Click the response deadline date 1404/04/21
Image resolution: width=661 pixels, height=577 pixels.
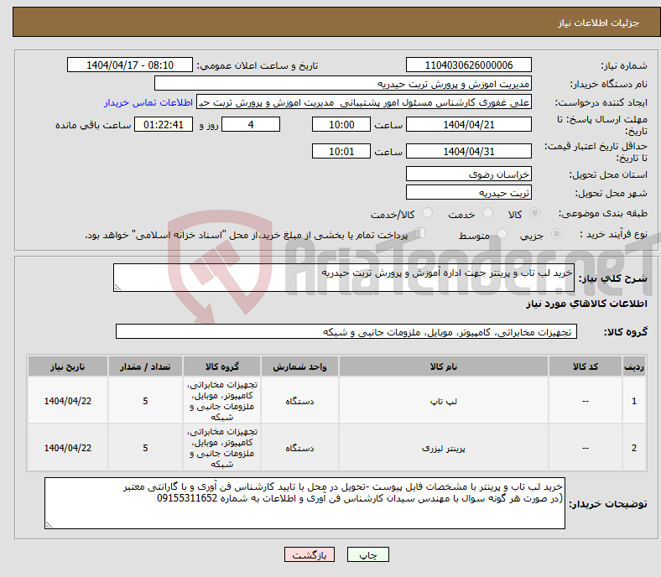(468, 124)
